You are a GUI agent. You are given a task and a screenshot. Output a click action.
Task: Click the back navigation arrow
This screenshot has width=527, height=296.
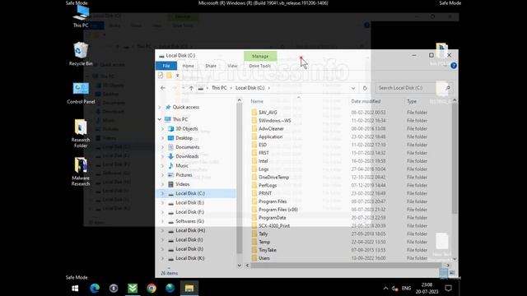163,88
